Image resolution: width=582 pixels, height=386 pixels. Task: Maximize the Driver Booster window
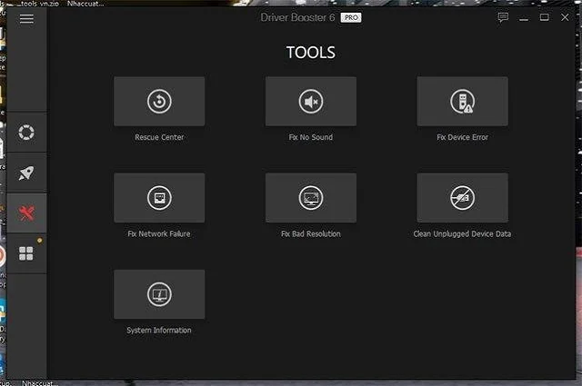(544, 17)
